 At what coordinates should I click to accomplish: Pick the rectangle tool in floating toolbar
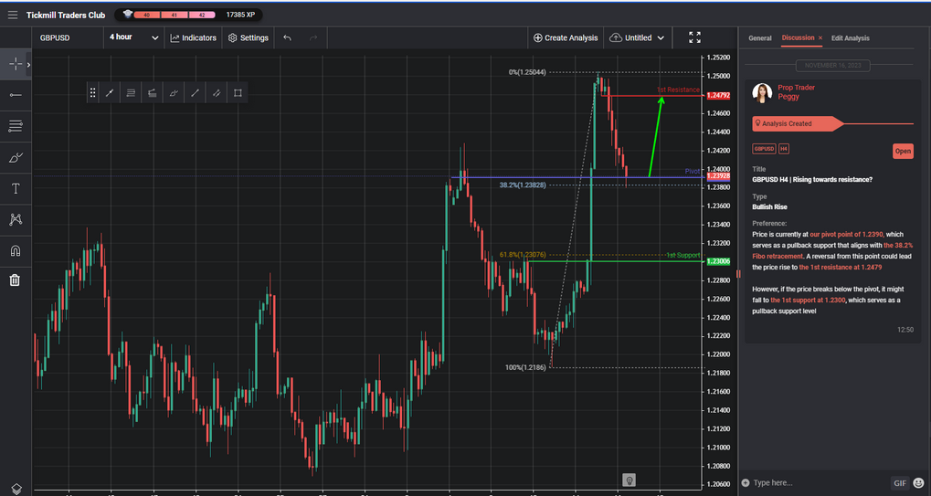tap(238, 92)
